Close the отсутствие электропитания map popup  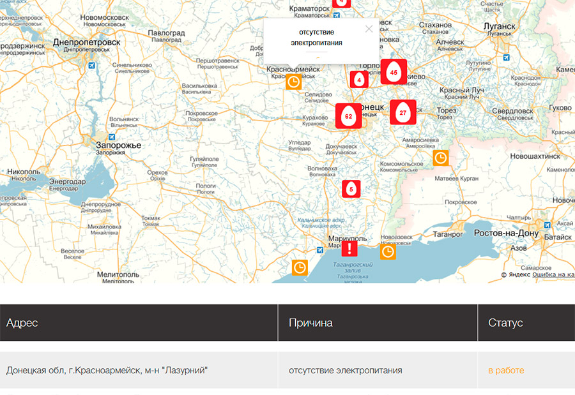[369, 29]
